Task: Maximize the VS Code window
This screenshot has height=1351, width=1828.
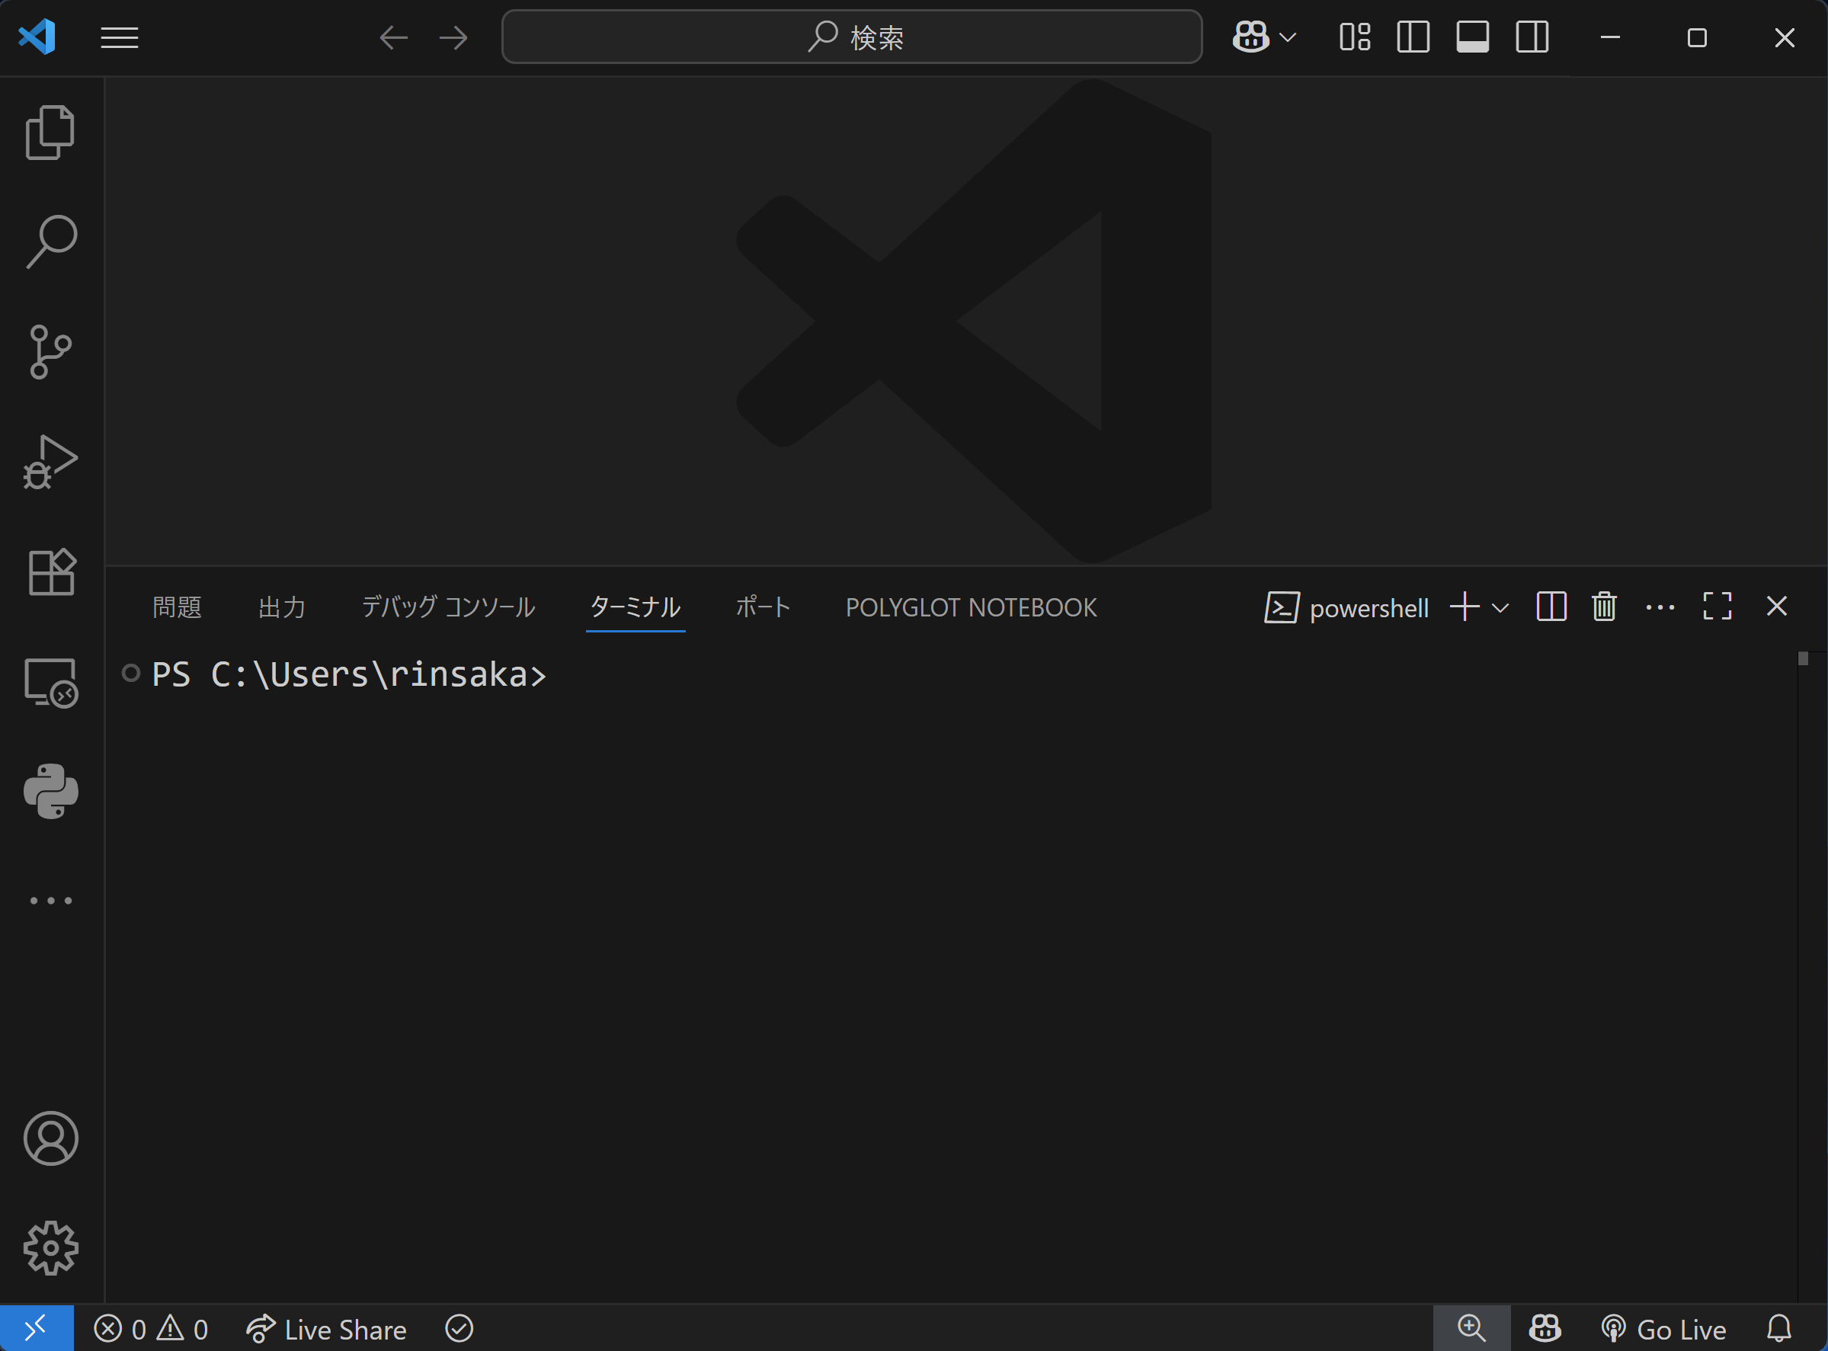Action: coord(1697,37)
